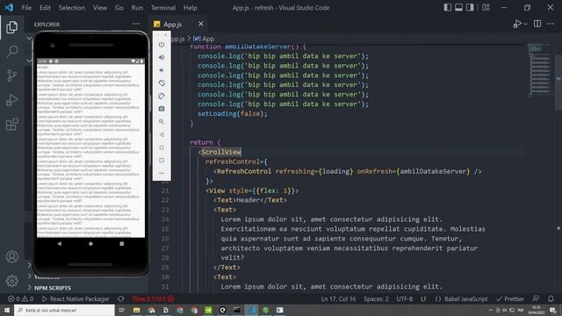Click the emulator toolbar overview square
This screenshot has height=316, width=562.
pos(162,160)
